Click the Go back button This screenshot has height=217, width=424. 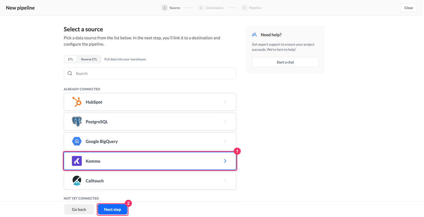pyautogui.click(x=79, y=210)
